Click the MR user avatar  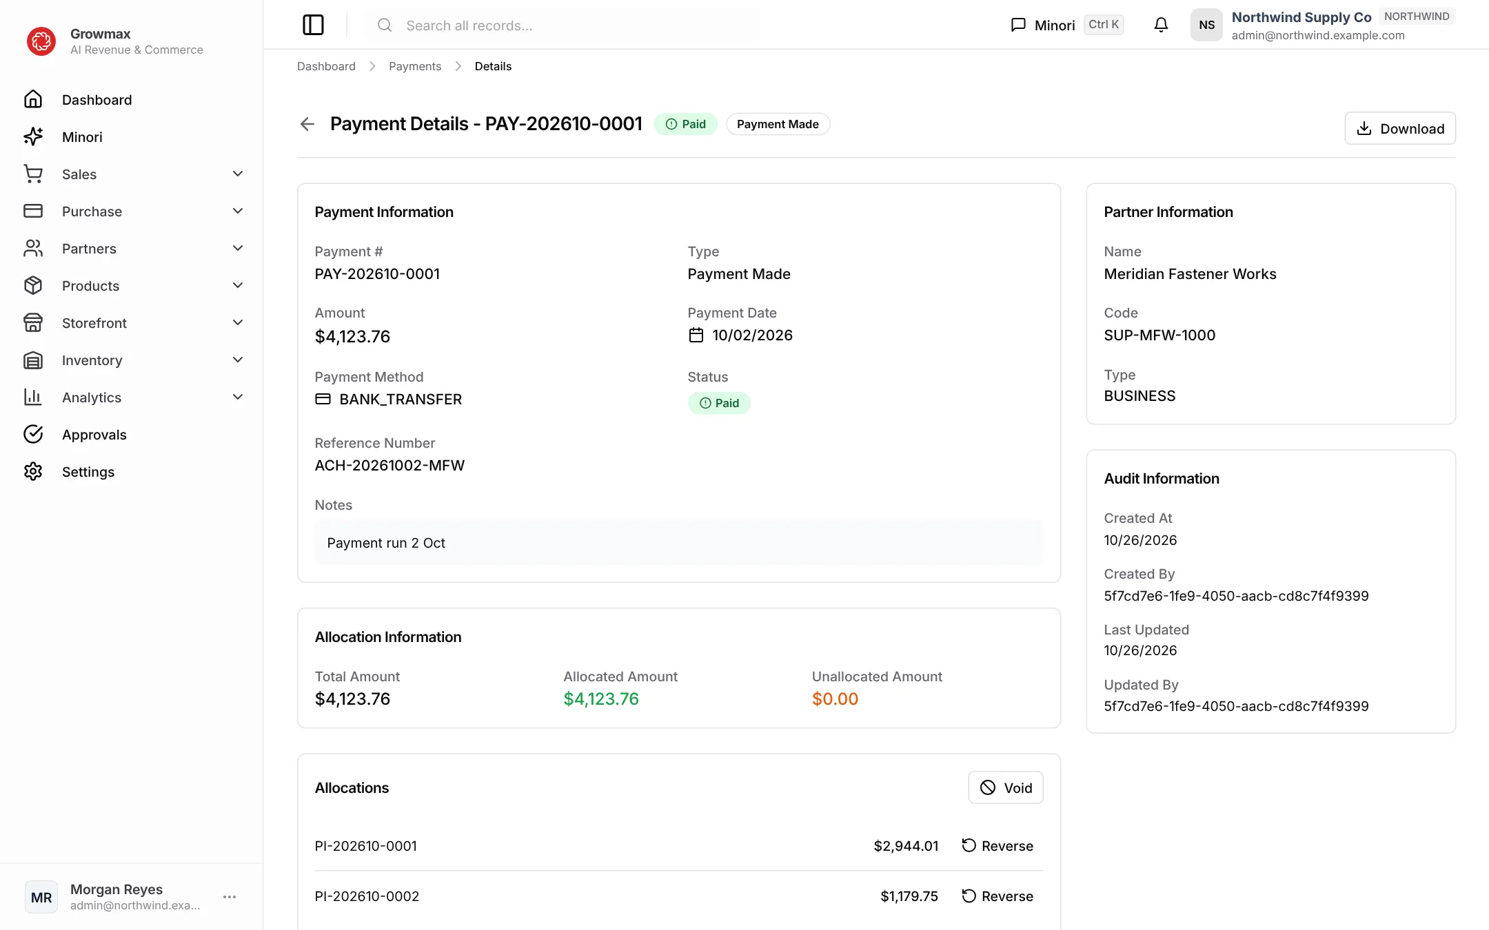click(x=41, y=897)
